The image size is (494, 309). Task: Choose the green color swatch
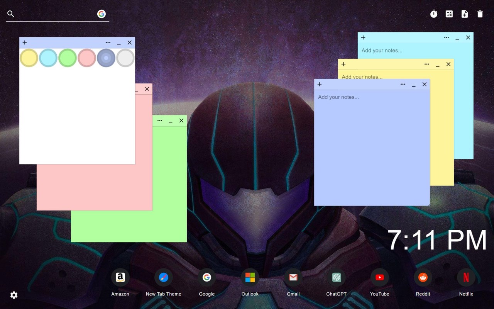(x=68, y=58)
